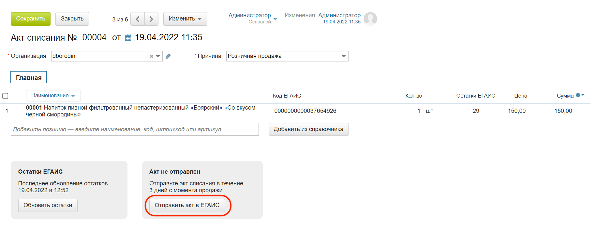Click price cell 150,00 in Цена column
This screenshot has height=226, width=595.
[517, 111]
